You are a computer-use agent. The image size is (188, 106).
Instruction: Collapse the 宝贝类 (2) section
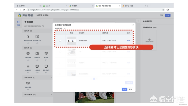[x=52, y=31]
